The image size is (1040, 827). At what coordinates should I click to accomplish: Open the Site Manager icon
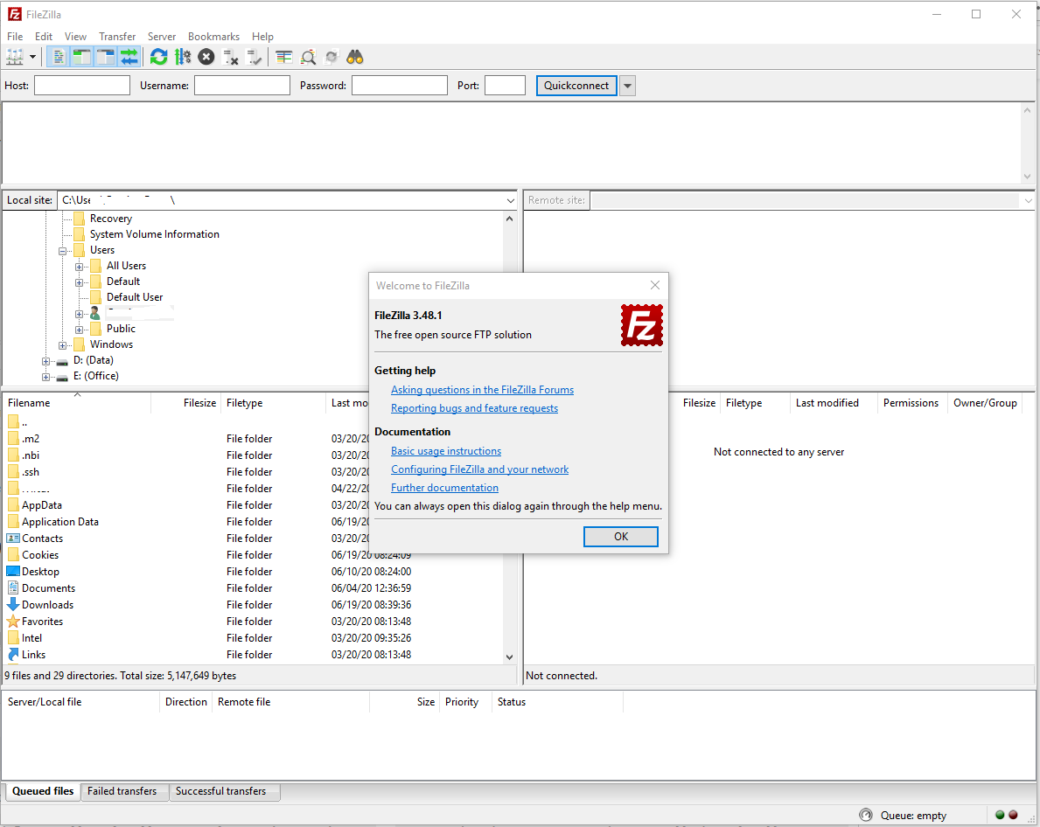click(15, 57)
